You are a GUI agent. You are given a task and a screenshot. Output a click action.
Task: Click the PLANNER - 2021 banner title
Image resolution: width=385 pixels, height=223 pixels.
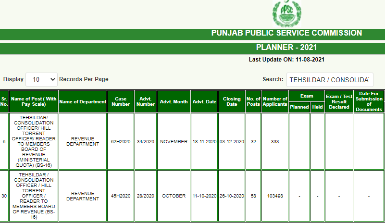click(286, 48)
